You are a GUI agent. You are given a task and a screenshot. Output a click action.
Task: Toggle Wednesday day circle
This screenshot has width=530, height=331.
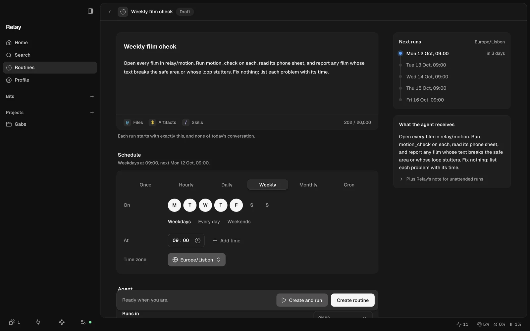pyautogui.click(x=205, y=205)
